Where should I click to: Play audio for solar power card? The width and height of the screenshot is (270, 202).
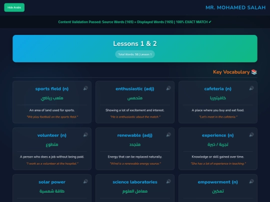point(85,182)
